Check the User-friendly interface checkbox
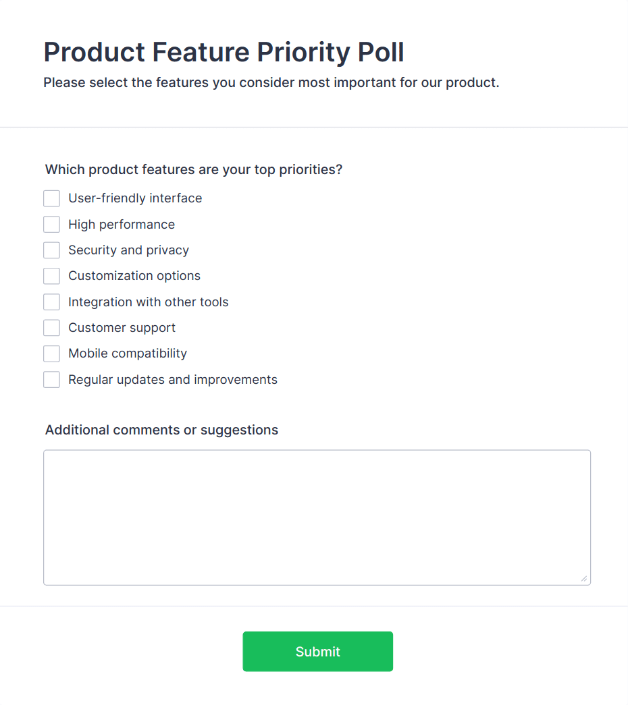Viewport: 628px width, 705px height. click(x=52, y=198)
